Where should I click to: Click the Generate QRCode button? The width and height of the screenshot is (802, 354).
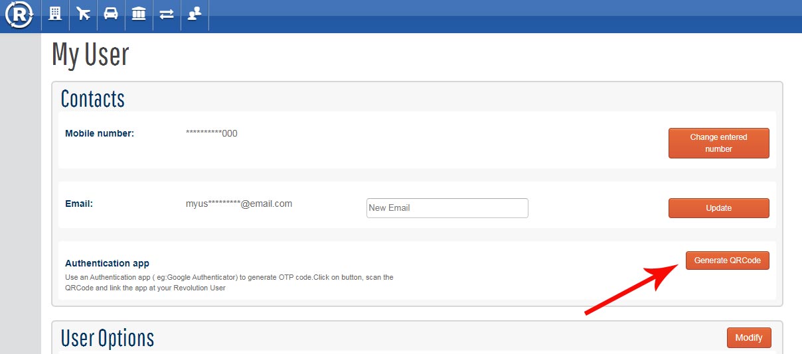(x=727, y=261)
